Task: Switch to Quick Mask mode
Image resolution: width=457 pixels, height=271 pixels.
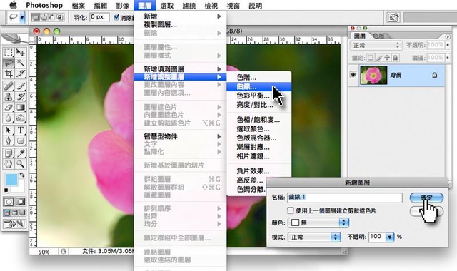Action: coord(21,202)
